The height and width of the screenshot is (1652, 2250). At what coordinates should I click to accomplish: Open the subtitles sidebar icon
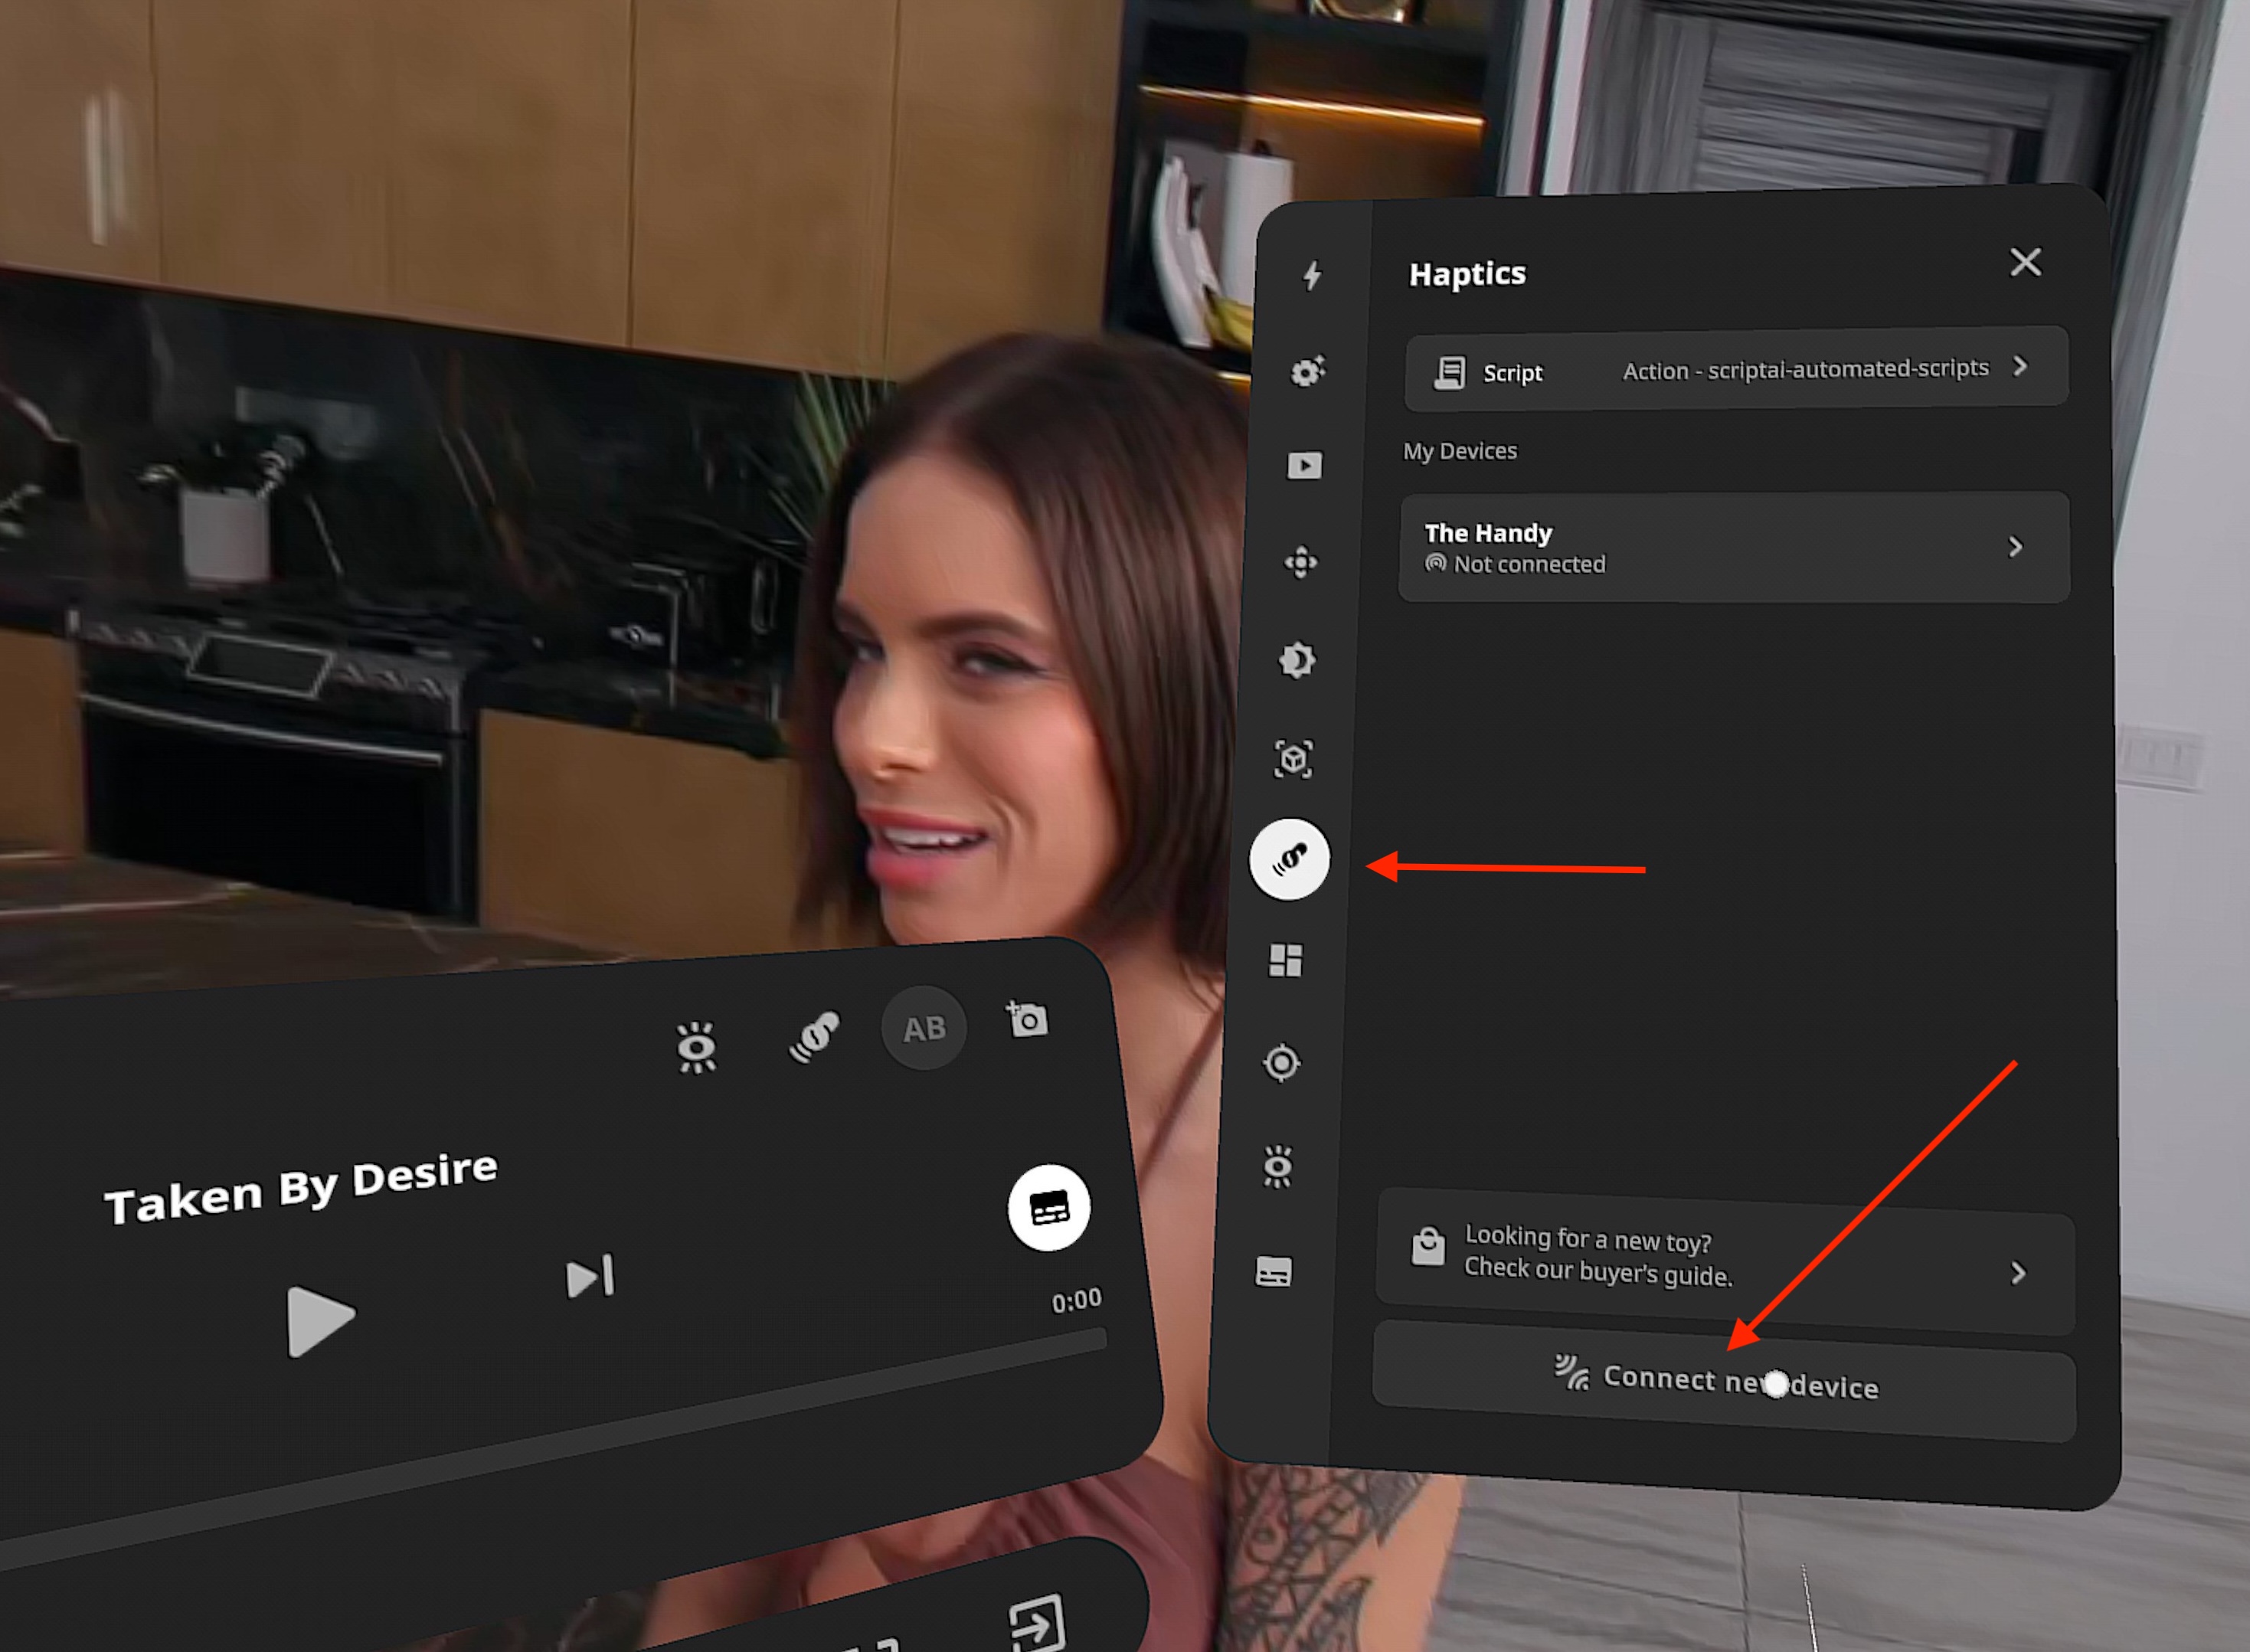point(1273,1272)
